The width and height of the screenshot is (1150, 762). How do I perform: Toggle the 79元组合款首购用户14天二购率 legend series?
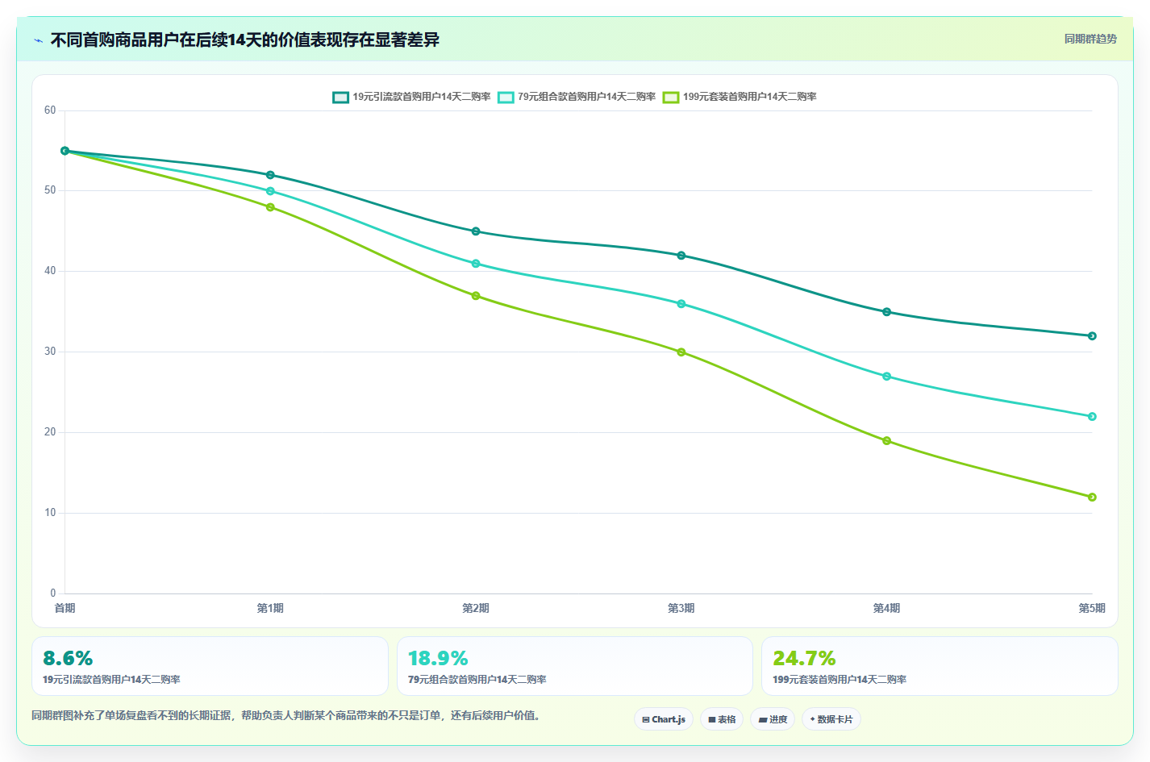pyautogui.click(x=577, y=97)
